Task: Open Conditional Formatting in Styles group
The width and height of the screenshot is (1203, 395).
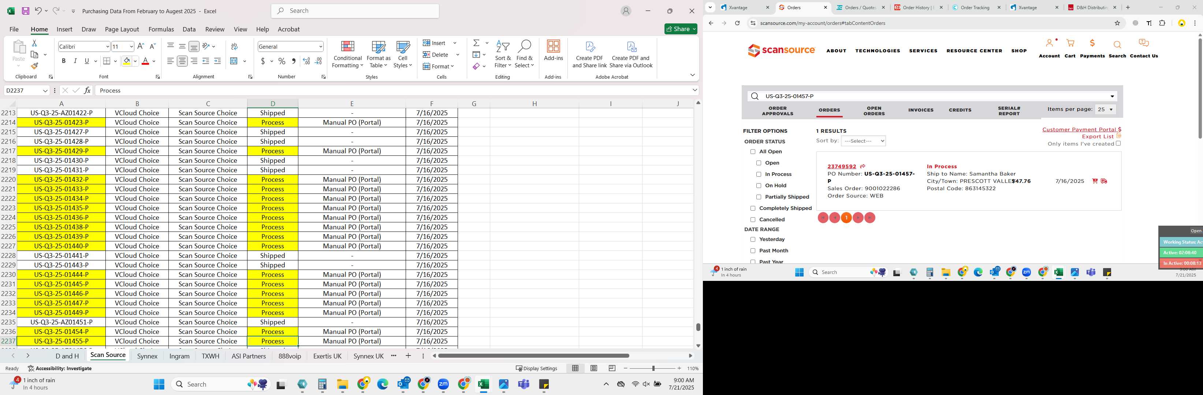Action: point(347,54)
